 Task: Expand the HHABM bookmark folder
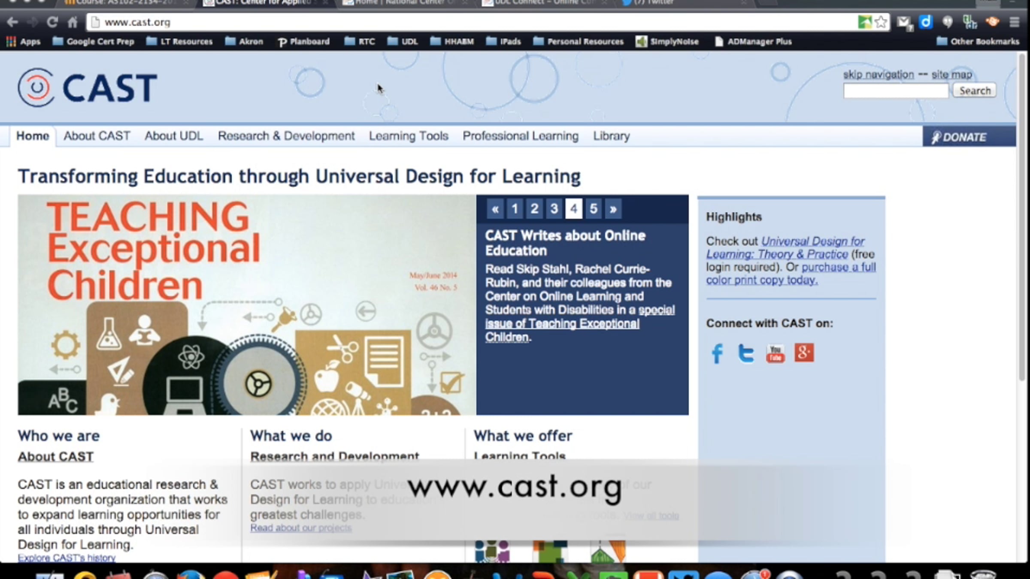pyautogui.click(x=451, y=42)
